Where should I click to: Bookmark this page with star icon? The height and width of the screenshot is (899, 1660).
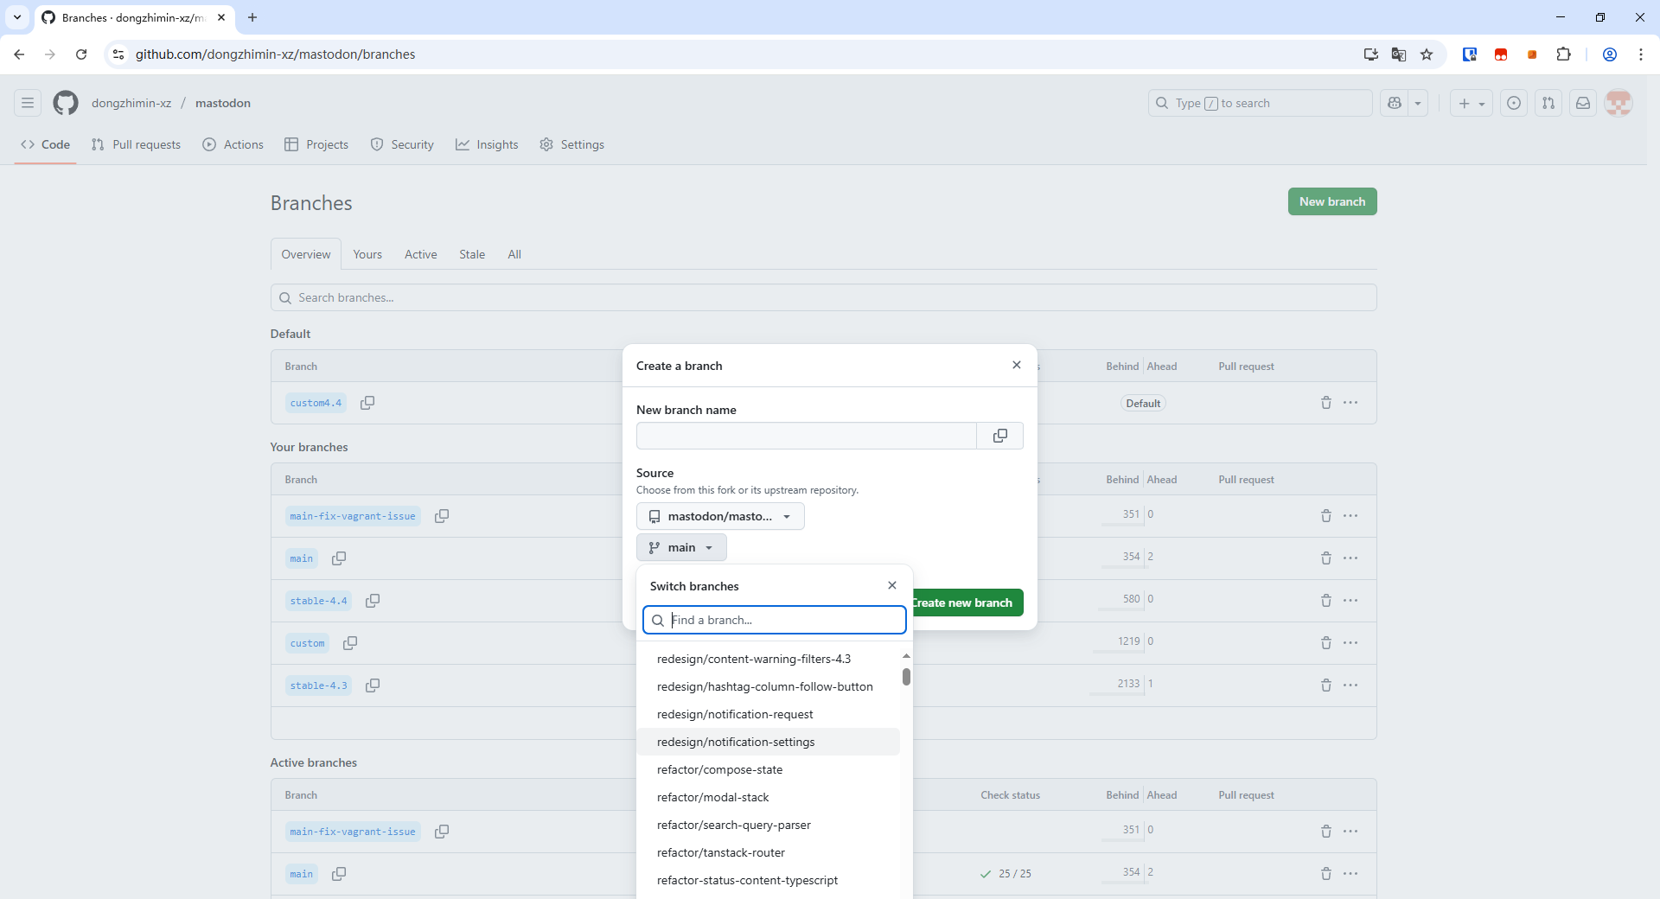coord(1427,54)
